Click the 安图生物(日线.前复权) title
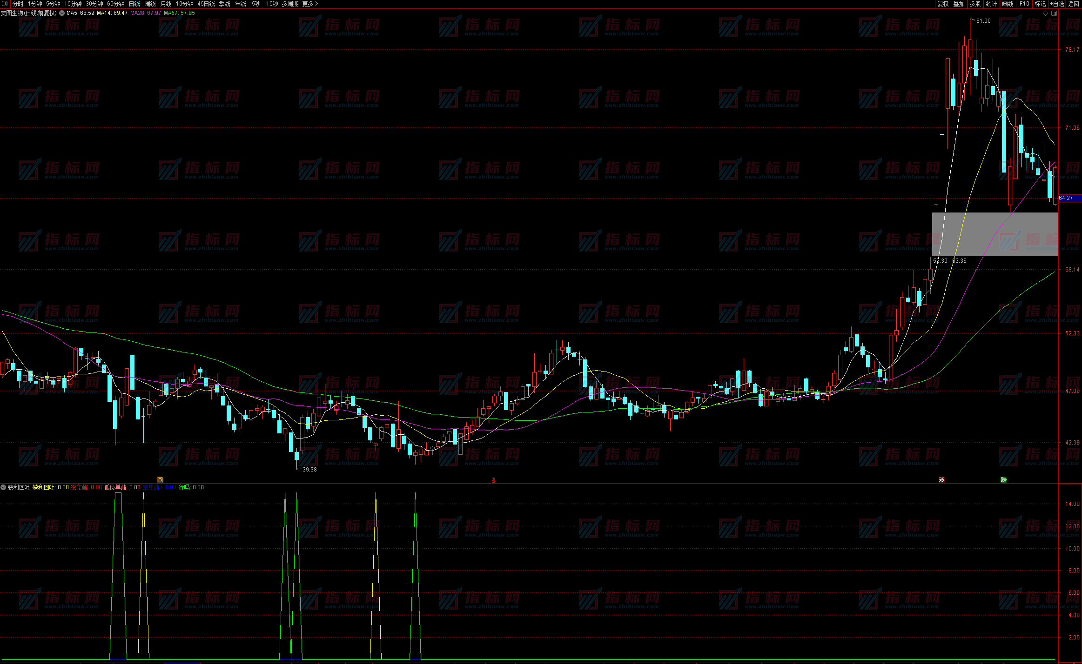The width and height of the screenshot is (1082, 664). [29, 13]
